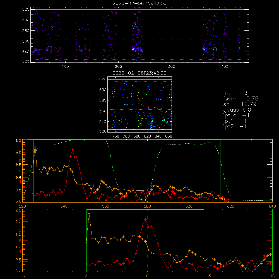Select the "ipt1 -1" line
This screenshot has width=279, height=279.
click(x=235, y=121)
